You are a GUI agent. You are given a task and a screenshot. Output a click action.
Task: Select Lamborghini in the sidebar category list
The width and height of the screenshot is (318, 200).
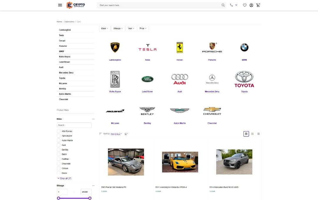(65, 30)
